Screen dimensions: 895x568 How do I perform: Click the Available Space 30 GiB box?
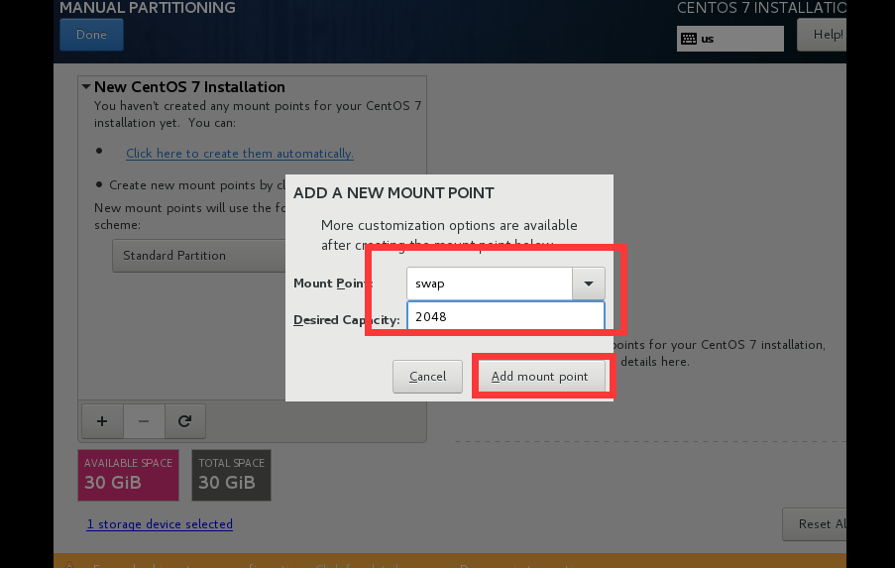click(128, 475)
